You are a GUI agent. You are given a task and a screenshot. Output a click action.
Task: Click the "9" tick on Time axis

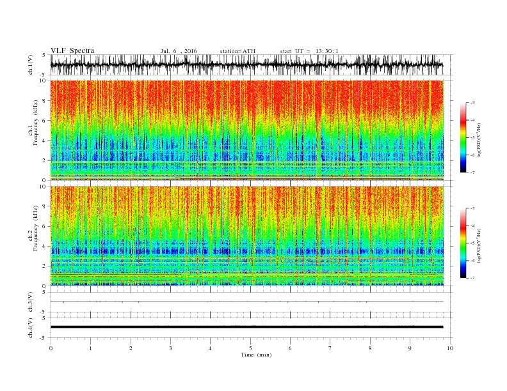(x=410, y=348)
